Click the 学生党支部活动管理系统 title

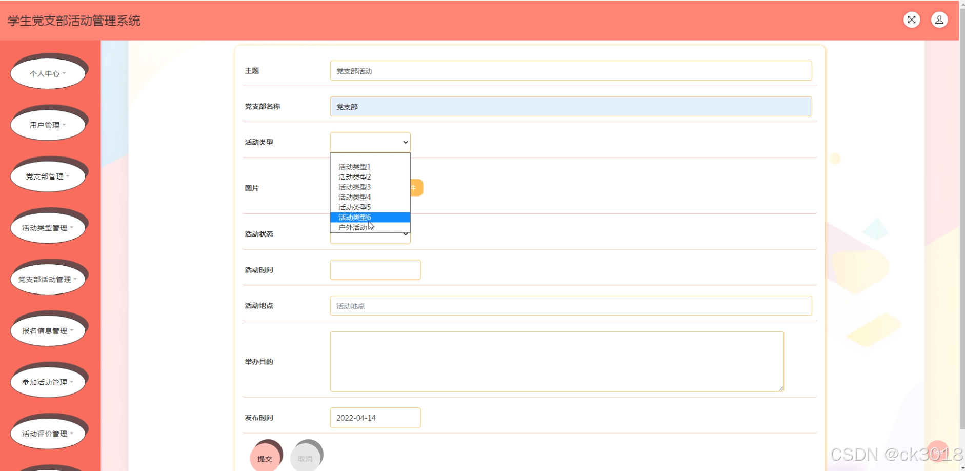74,21
